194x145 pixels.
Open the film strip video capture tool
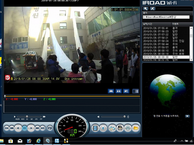[x=95, y=128]
